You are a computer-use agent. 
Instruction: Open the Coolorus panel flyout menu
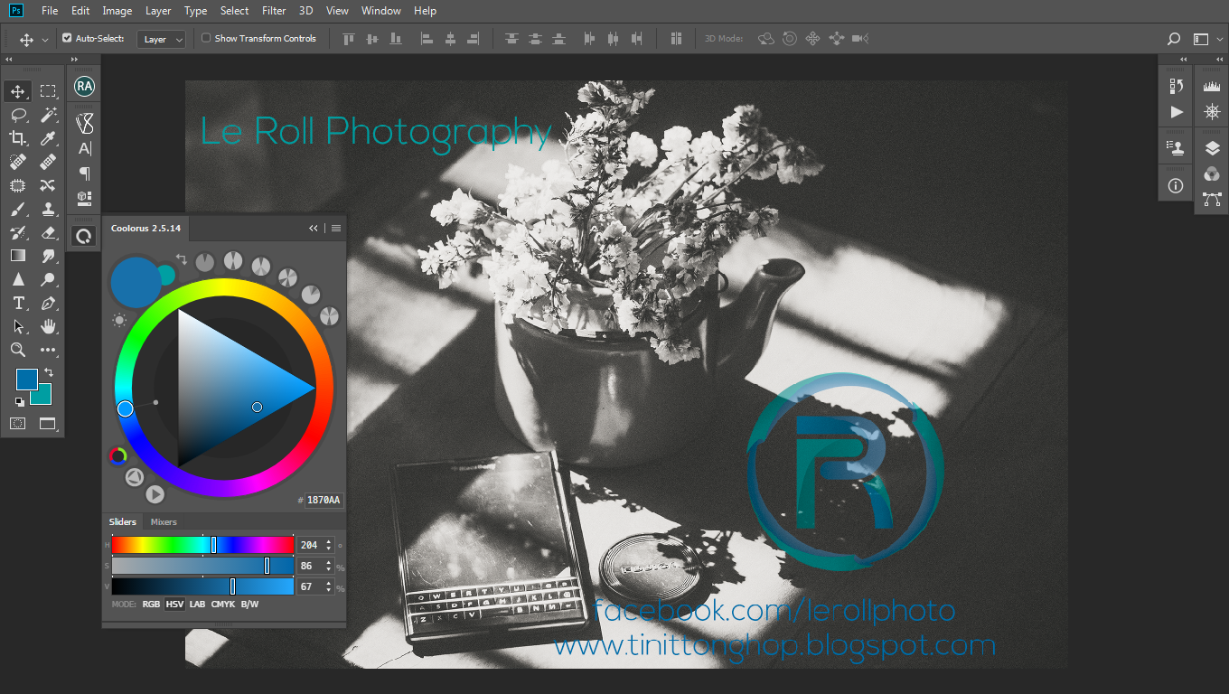(336, 229)
